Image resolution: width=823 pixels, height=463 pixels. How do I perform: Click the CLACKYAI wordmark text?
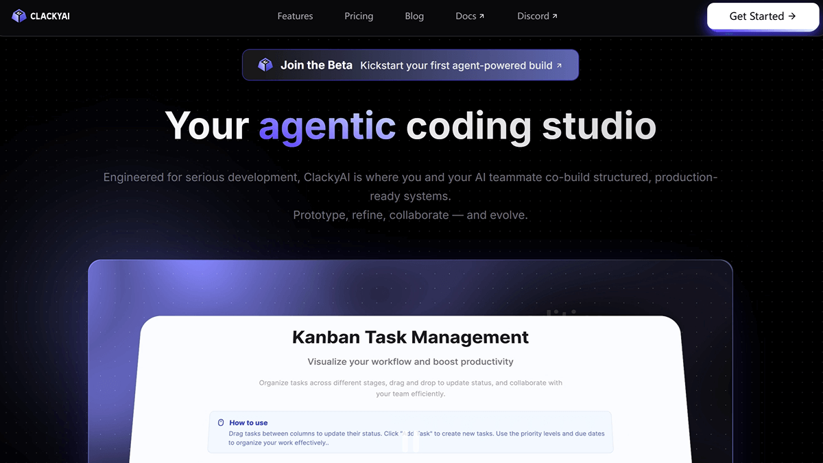click(x=50, y=16)
